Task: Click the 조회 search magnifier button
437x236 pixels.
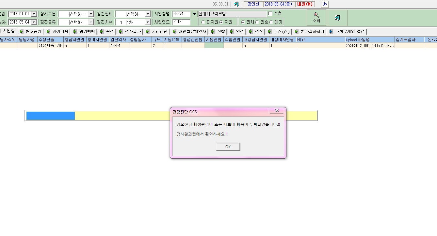Action: pyautogui.click(x=316, y=18)
